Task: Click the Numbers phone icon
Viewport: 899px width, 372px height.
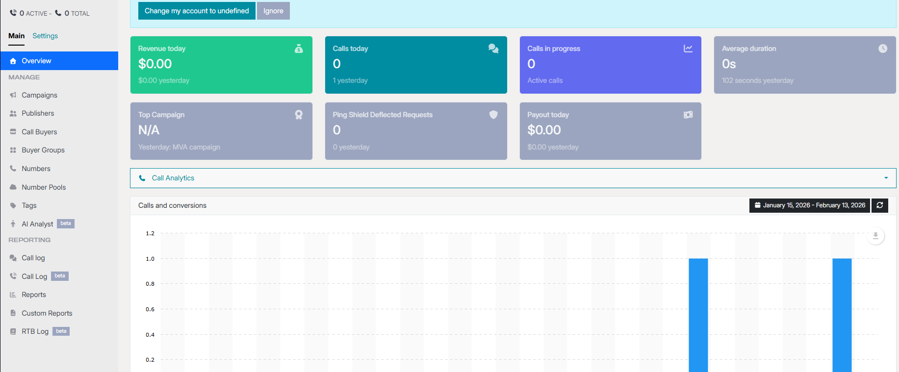Action: [x=13, y=169]
